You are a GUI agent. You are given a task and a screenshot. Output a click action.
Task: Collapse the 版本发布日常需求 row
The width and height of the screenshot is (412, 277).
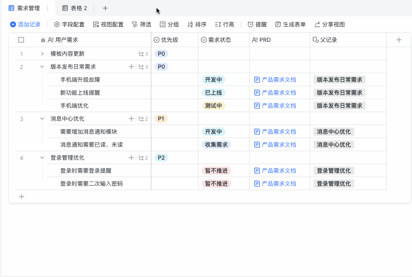pyautogui.click(x=42, y=67)
